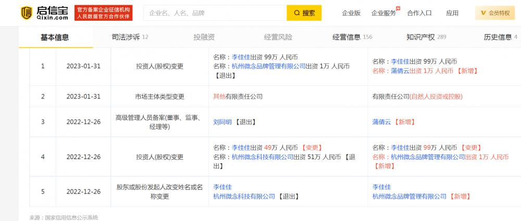
Task: Open 李佳佳 link in row 1 after-change column
Action: click(400, 61)
